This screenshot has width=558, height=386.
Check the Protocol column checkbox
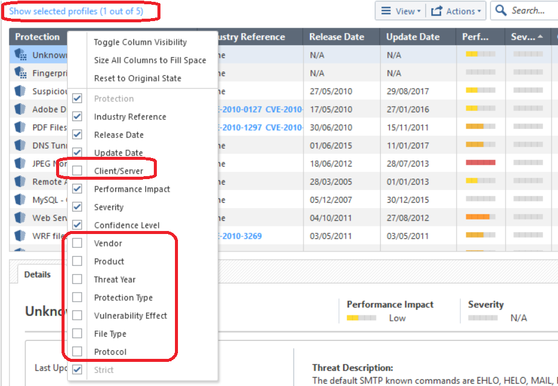click(77, 352)
